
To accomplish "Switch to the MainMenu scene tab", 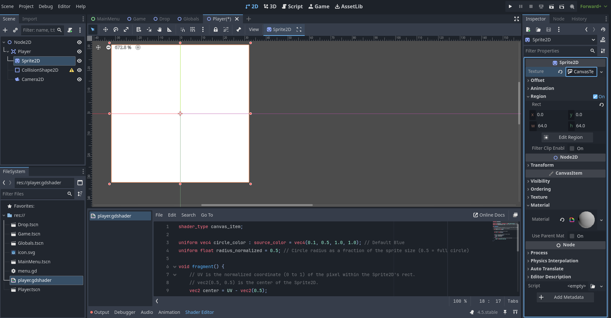I will (105, 19).
